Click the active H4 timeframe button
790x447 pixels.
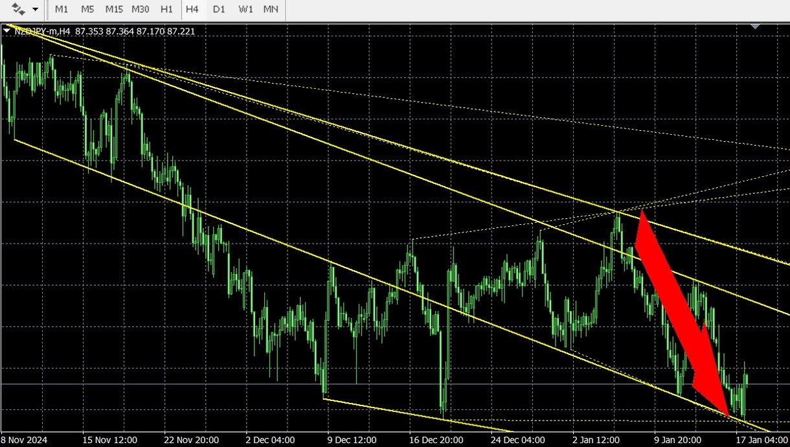[x=192, y=10]
